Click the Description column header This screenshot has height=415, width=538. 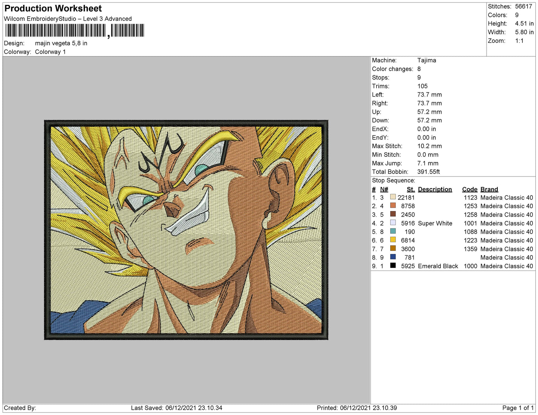click(434, 189)
